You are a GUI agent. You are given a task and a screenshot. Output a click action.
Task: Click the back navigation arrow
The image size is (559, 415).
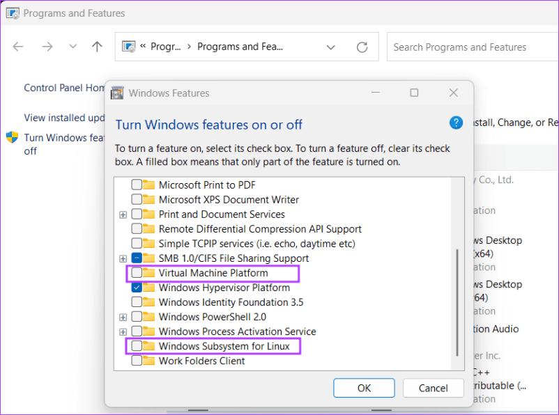pyautogui.click(x=18, y=47)
